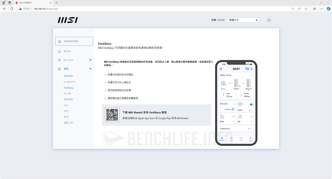Screen dimensions: 332x179
Task: Click the firmware number 722187 text
Action: pyautogui.click(x=221, y=20)
